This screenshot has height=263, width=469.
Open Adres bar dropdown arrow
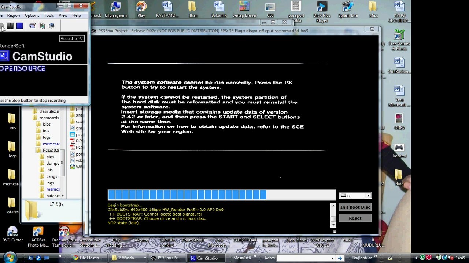pos(332,258)
